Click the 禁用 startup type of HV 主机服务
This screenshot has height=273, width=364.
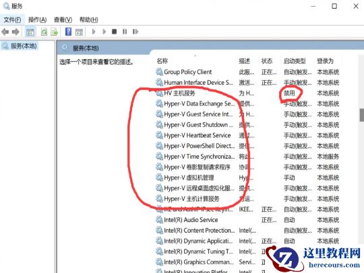click(289, 93)
